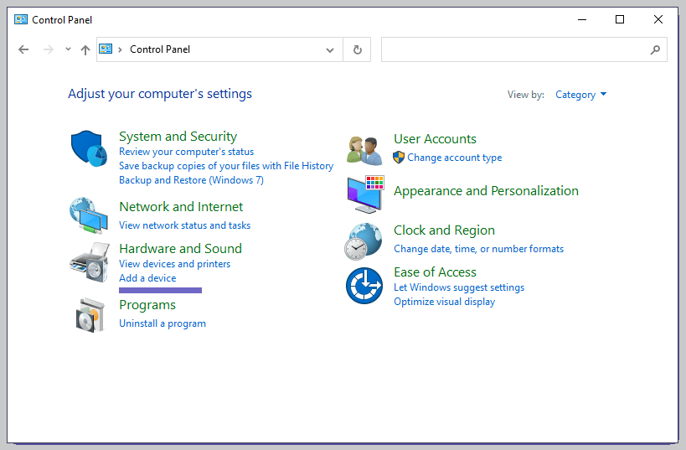Select Change date, time, or number formats
The height and width of the screenshot is (450, 686).
tap(478, 249)
